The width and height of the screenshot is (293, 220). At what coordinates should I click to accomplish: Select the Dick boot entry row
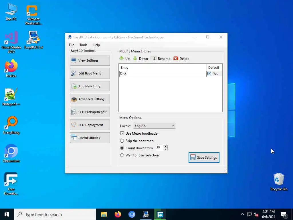tap(163, 73)
